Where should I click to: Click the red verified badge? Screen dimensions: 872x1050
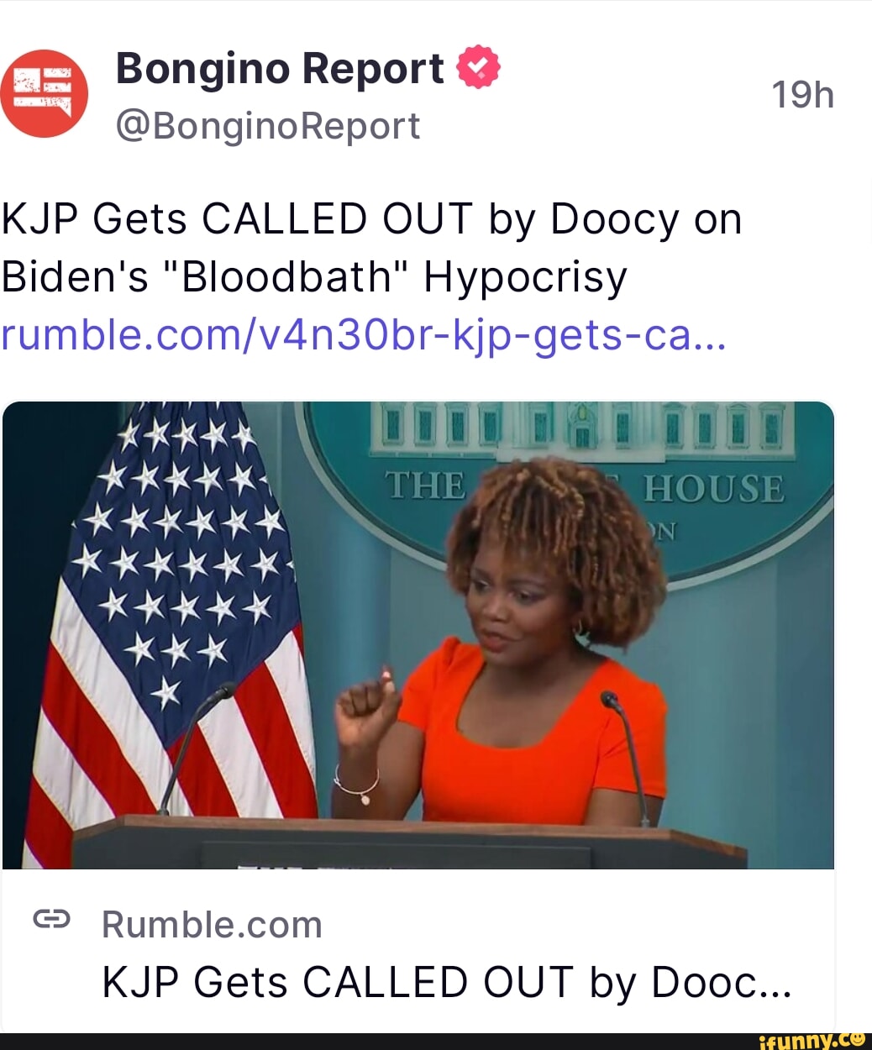pos(478,68)
